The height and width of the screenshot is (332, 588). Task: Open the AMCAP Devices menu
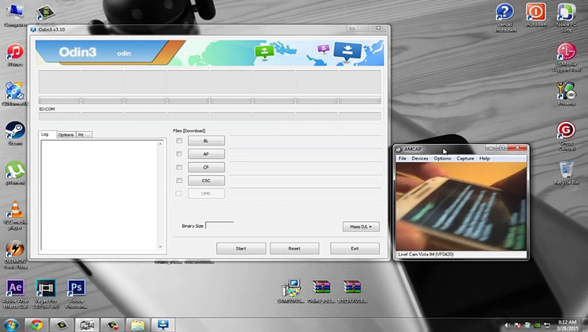coord(420,158)
